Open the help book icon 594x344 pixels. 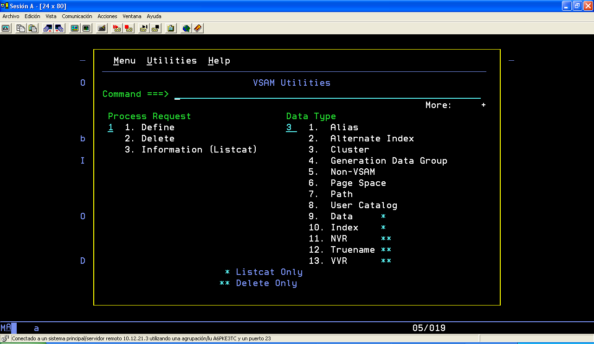point(198,28)
